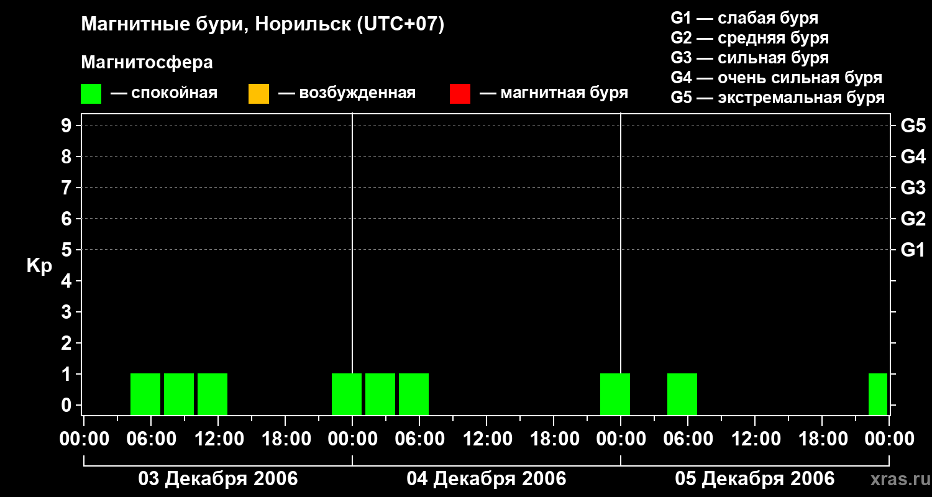Screen dimensions: 932x497
Task: Click the '00:00' label starting 03 Декабря
Action: pyautogui.click(x=84, y=439)
